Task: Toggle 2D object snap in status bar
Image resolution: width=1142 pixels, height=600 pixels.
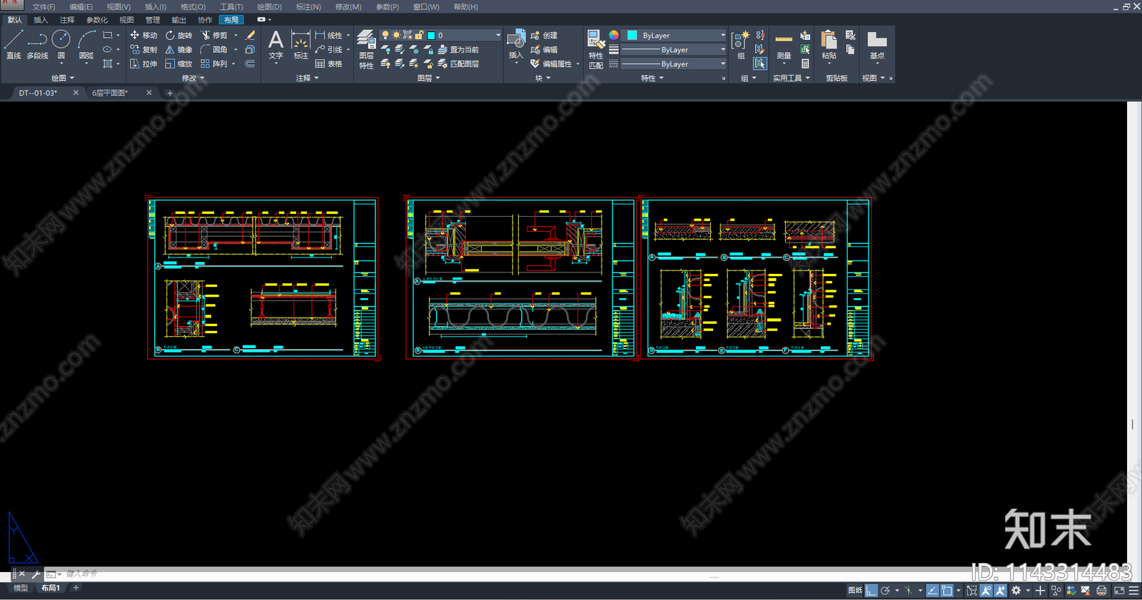Action: (x=946, y=590)
